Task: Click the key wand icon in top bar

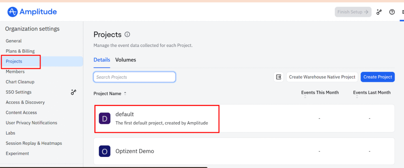Action: click(379, 12)
